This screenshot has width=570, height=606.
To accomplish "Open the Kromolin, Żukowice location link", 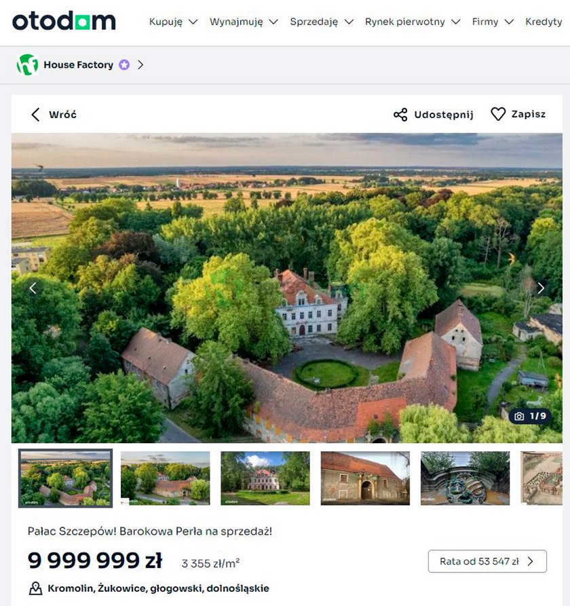I will click(158, 588).
